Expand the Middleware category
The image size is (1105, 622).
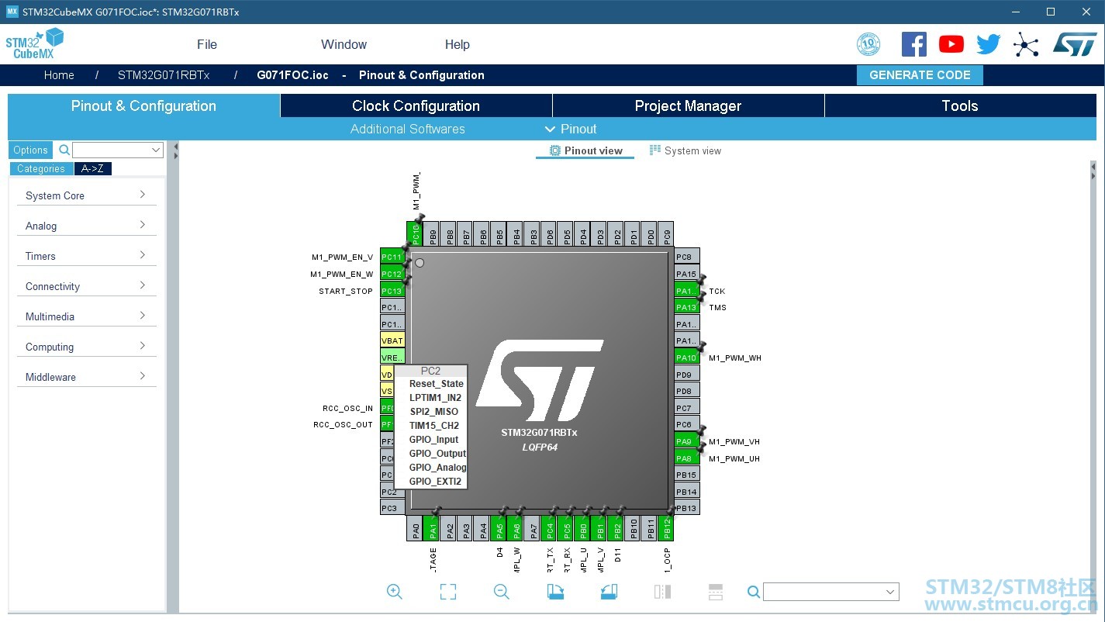86,377
